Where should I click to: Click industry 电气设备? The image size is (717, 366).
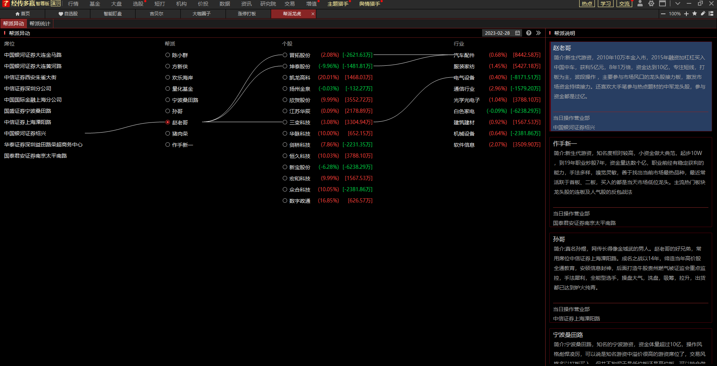(x=464, y=77)
